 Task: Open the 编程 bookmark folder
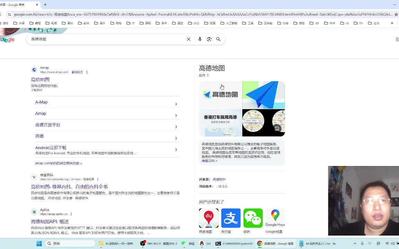[35, 23]
